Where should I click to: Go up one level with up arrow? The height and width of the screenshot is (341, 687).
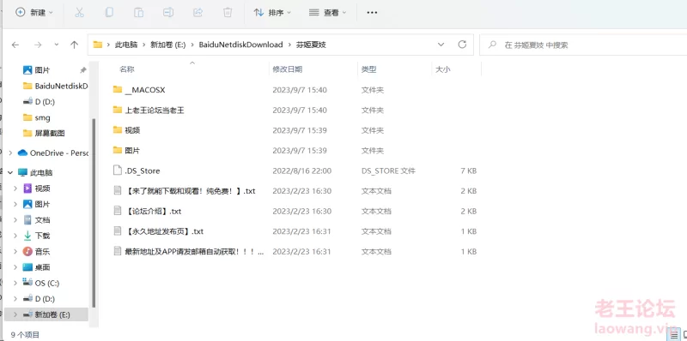[75, 45]
